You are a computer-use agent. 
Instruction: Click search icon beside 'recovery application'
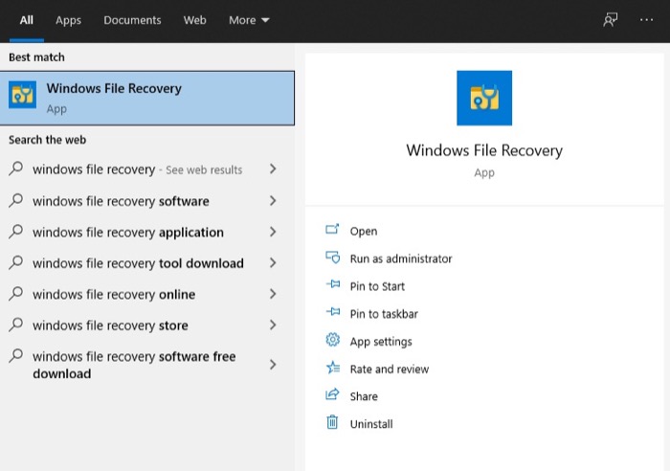pos(16,232)
